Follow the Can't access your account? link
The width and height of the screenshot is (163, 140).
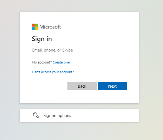pos(53,72)
